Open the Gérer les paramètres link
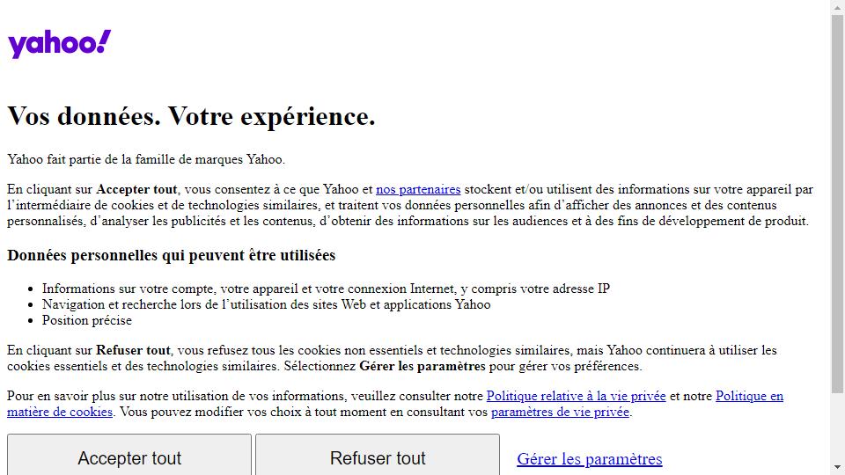 590,459
